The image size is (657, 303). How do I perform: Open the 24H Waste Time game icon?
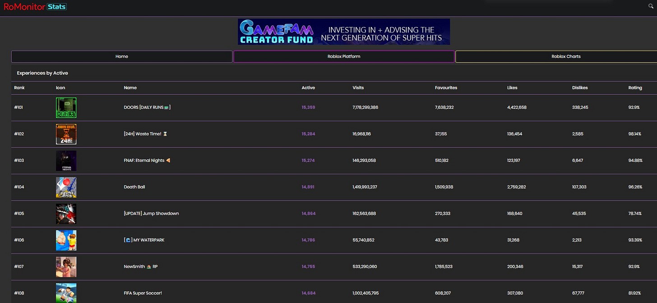click(x=66, y=134)
